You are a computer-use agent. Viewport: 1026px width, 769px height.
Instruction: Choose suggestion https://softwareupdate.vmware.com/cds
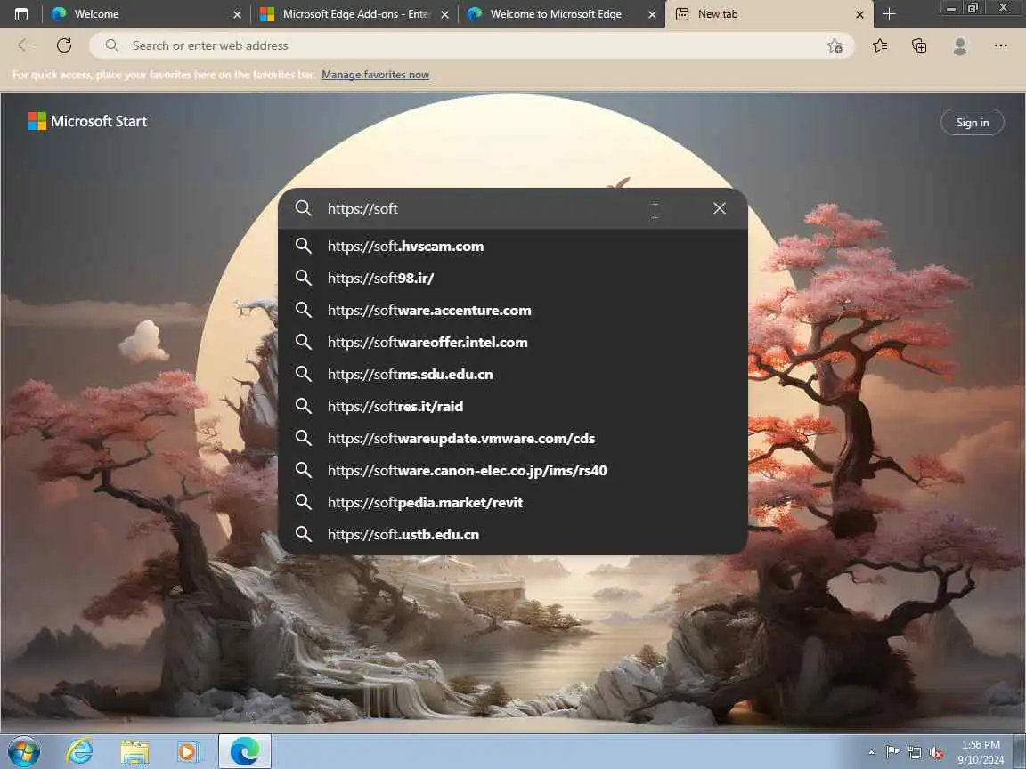(513, 438)
